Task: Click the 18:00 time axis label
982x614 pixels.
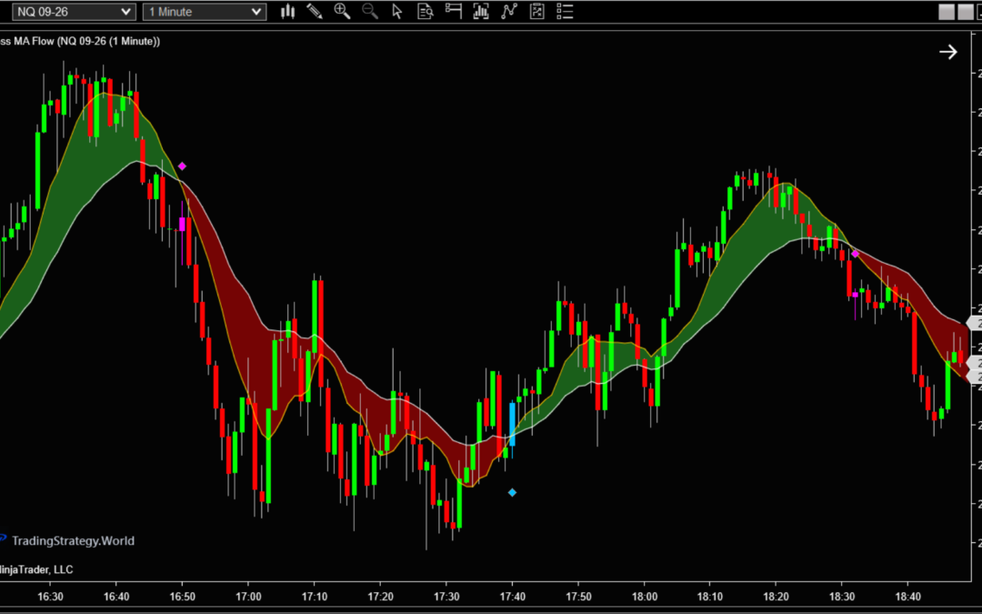Action: point(645,596)
